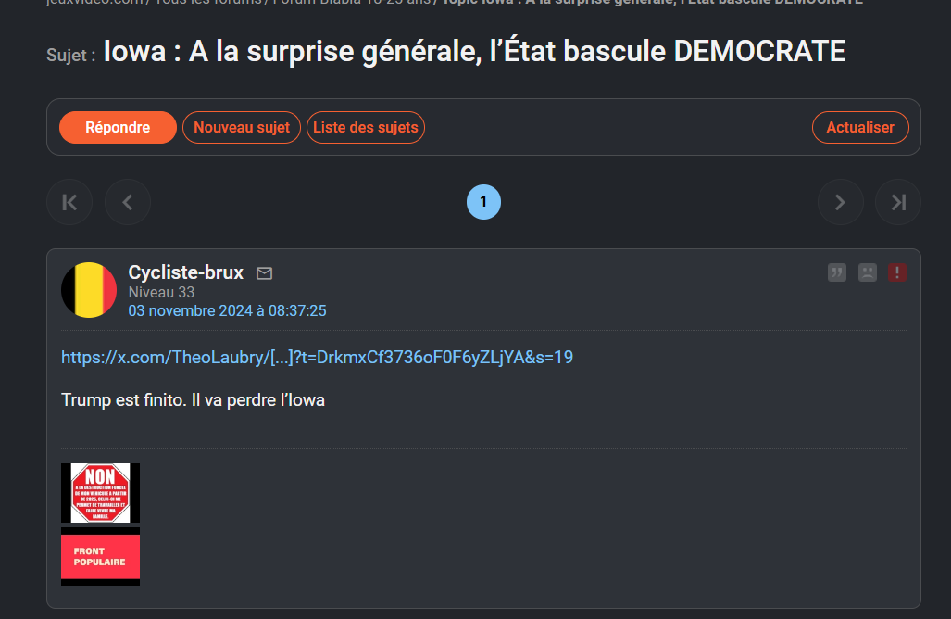
Task: Open the NON stop-sign signature image
Action: (101, 493)
